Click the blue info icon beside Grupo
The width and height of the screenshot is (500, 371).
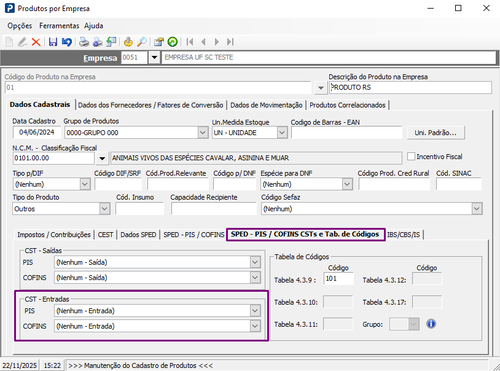(431, 324)
